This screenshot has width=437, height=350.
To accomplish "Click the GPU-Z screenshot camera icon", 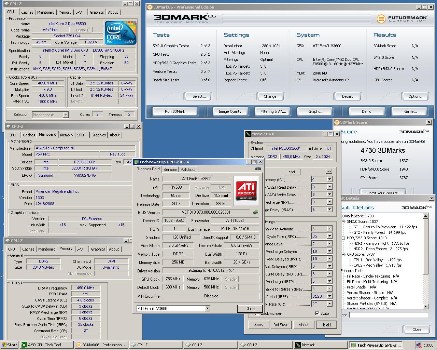I will tap(258, 169).
